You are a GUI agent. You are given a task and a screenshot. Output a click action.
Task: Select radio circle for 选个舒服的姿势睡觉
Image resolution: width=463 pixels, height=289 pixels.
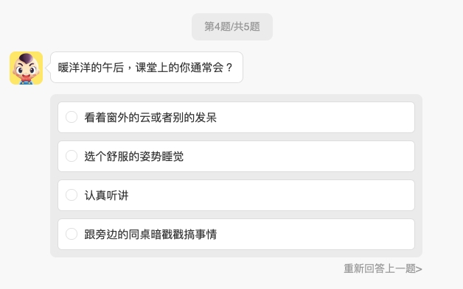[72, 156]
